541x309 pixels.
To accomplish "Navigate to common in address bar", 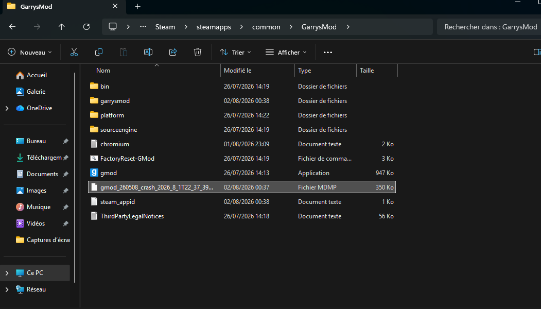I will tap(266, 27).
